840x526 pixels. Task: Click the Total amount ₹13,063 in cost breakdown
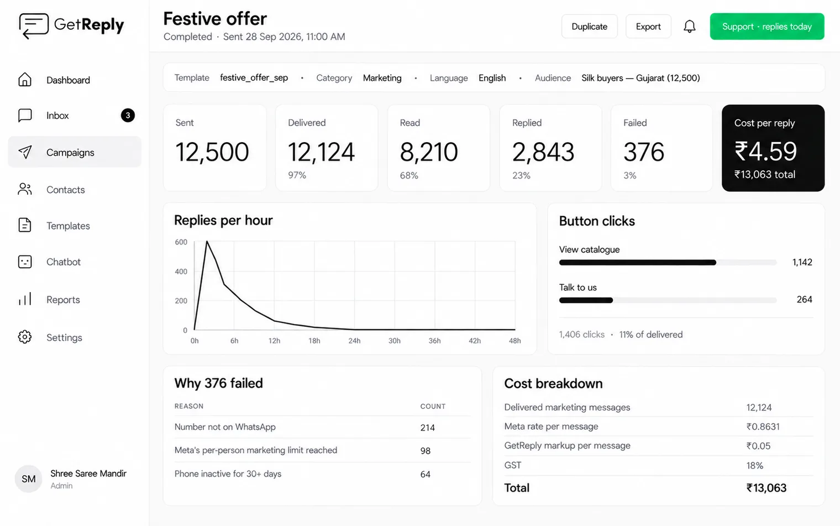[766, 488]
